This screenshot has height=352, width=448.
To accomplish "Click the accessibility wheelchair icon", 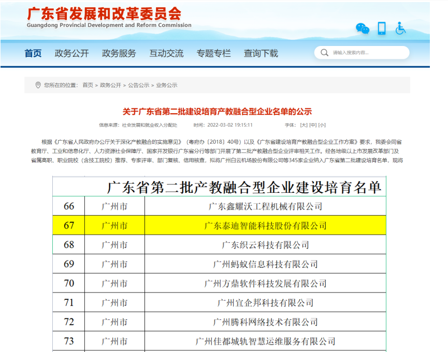I will [400, 28].
